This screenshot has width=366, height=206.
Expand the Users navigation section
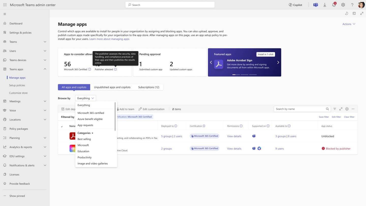pyautogui.click(x=45, y=51)
